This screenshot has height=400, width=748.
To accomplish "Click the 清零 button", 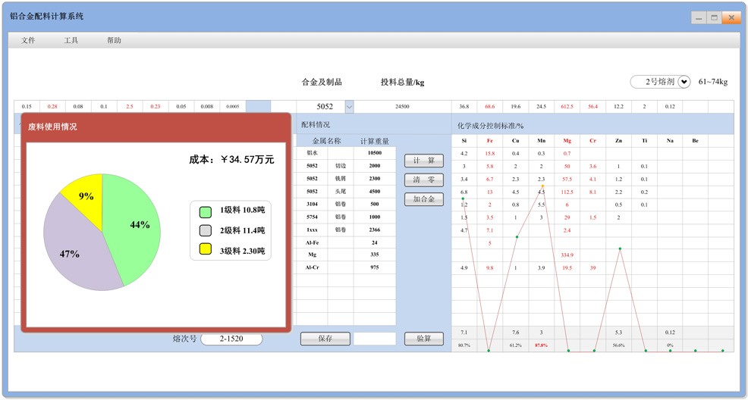I will click(424, 180).
